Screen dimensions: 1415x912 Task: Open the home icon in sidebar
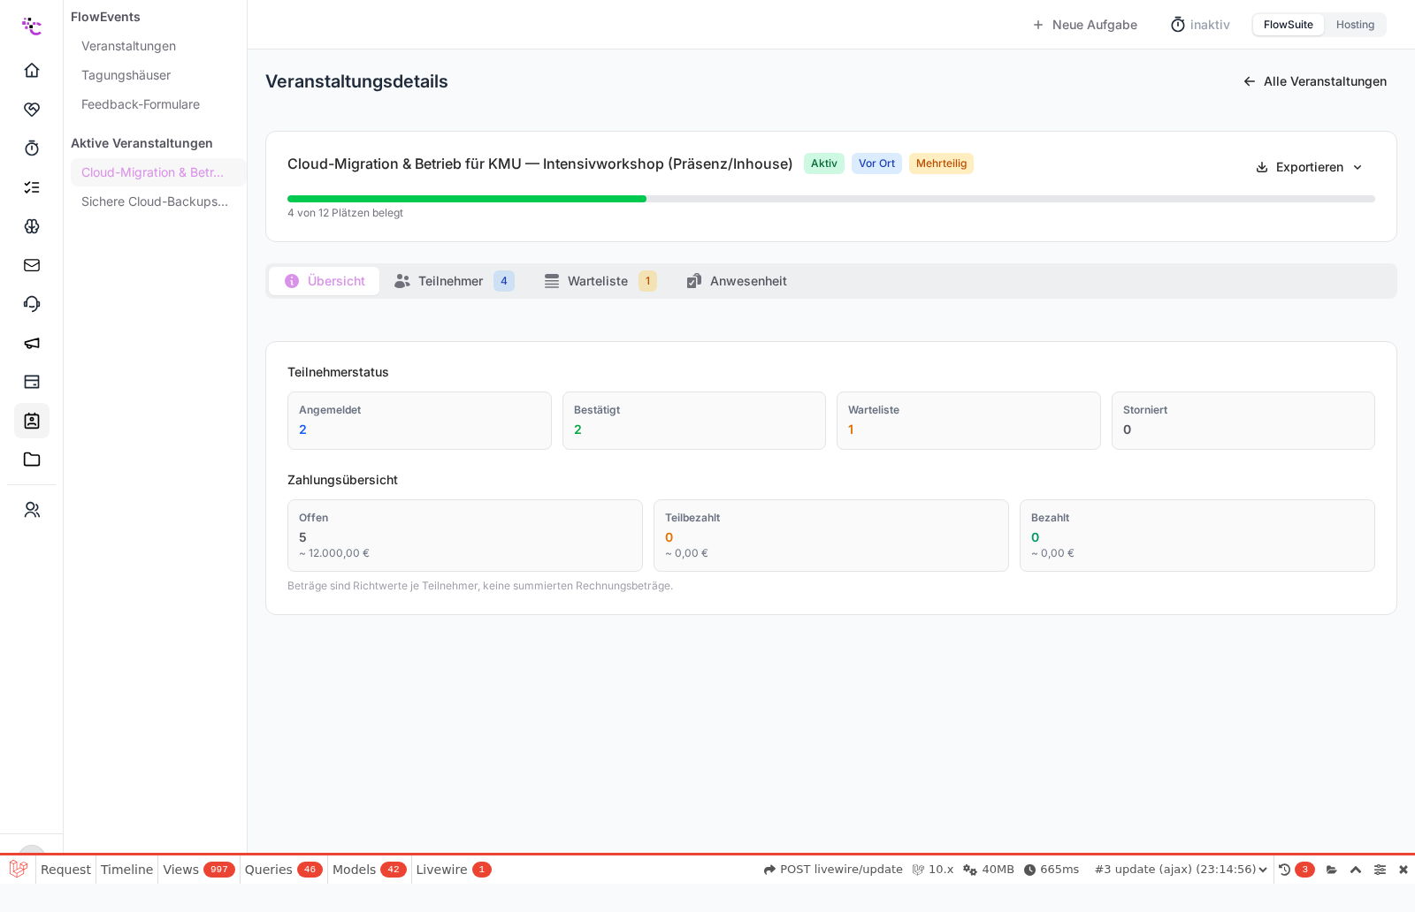(32, 70)
